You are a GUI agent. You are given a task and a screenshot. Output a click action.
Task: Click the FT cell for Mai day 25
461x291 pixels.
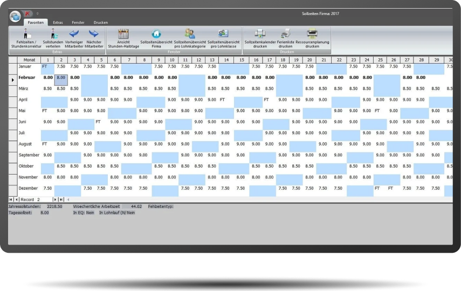click(380, 113)
